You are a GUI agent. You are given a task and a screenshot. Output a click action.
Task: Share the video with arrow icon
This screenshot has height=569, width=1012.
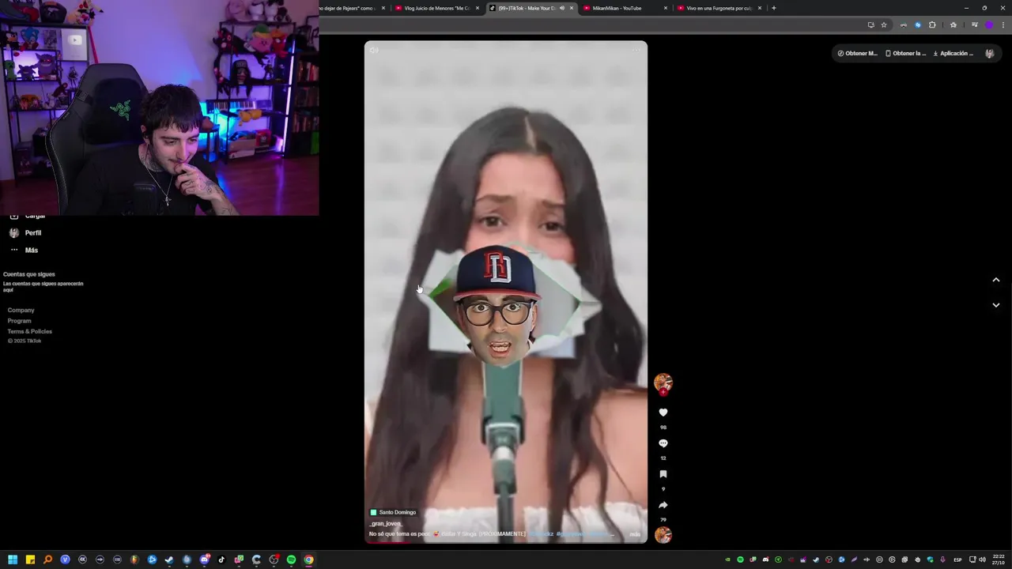click(x=663, y=505)
